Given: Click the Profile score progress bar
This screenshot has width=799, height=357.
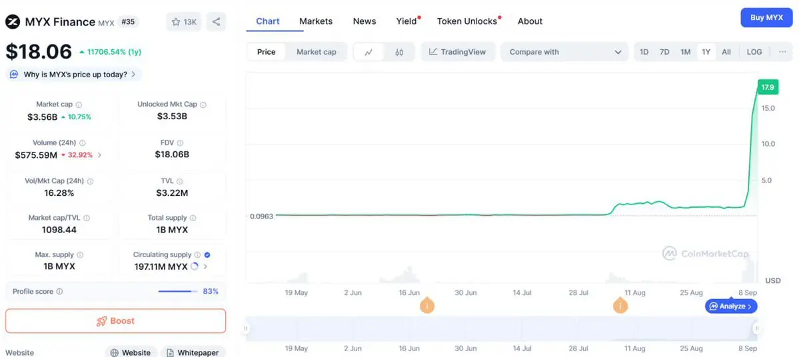Looking at the screenshot, I should (x=178, y=292).
